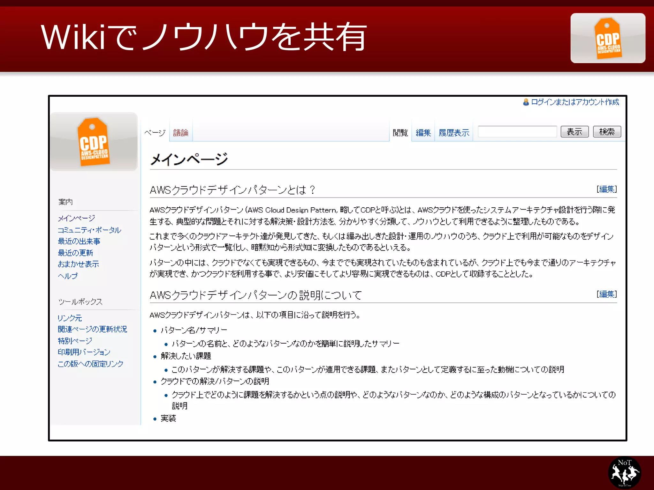Click the NoT ninja logo in footer

624,472
